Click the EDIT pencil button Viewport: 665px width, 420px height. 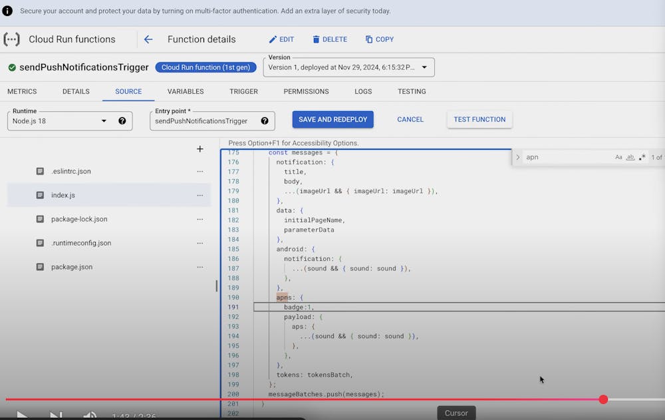[x=281, y=39]
